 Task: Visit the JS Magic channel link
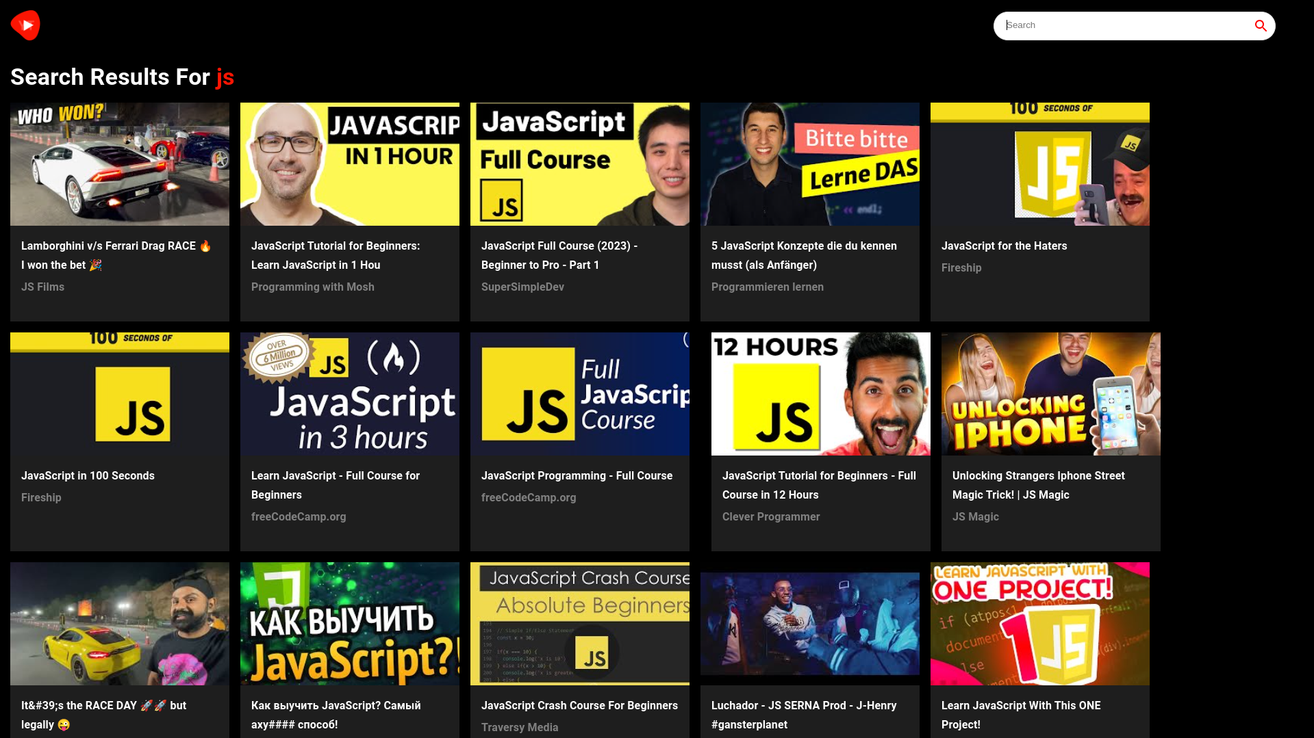(975, 517)
